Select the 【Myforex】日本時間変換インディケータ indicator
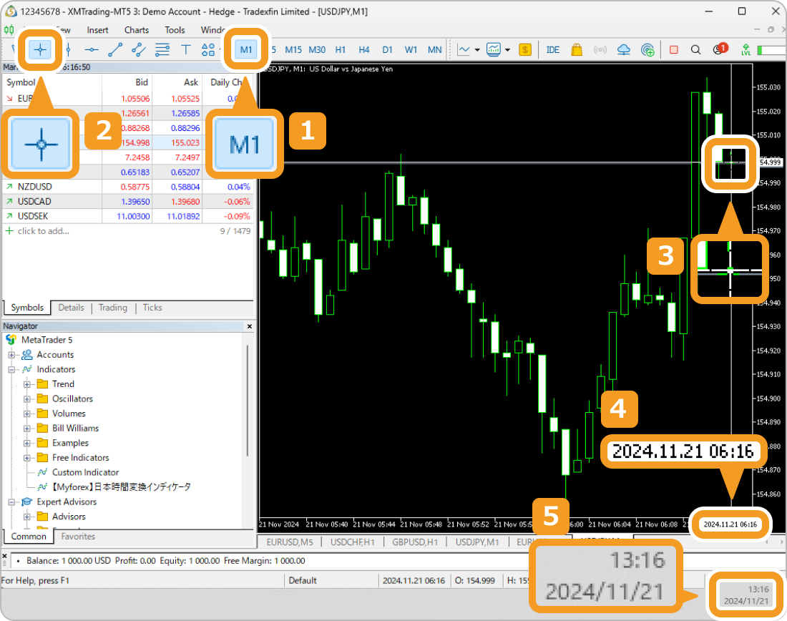The image size is (787, 621). pos(121,487)
